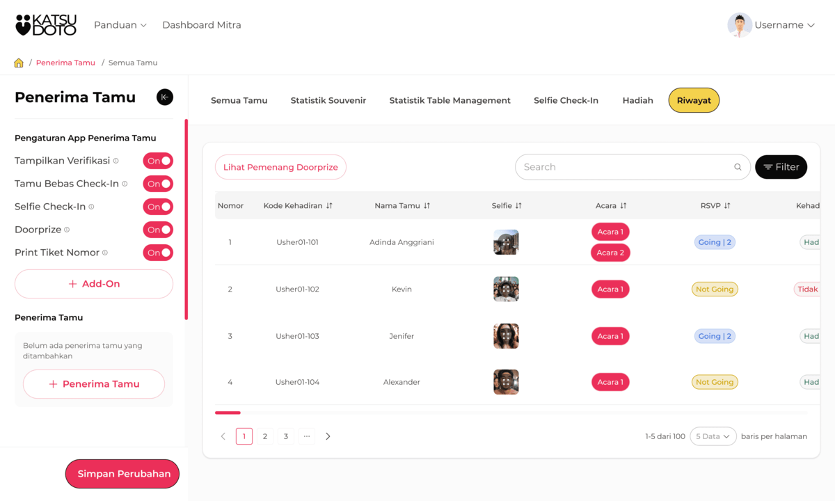This screenshot has width=835, height=501.
Task: Collapse the Penerima Tamu sidebar panel
Action: [165, 97]
